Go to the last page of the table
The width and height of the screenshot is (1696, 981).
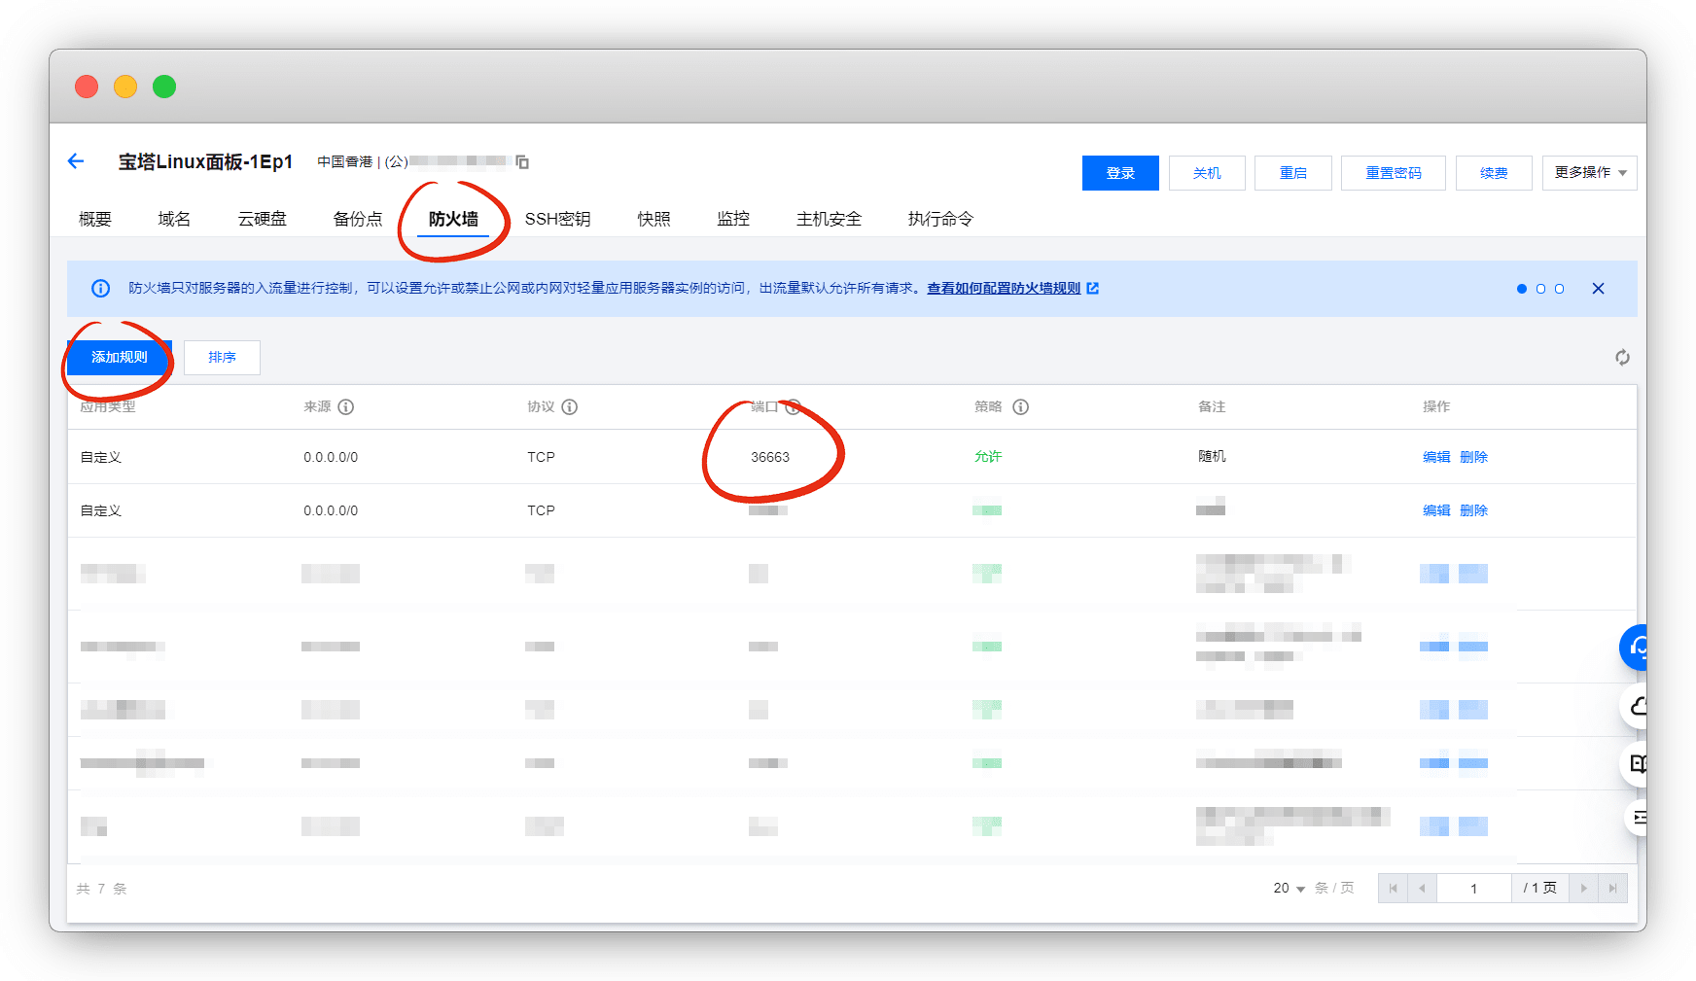tap(1612, 889)
